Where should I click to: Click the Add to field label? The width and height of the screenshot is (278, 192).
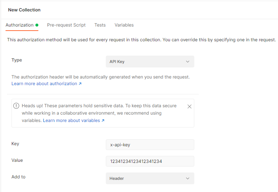[x=18, y=177]
